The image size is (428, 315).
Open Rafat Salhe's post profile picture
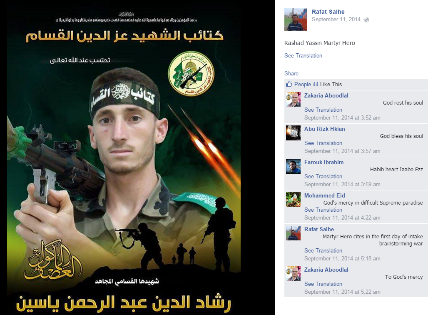pos(296,19)
